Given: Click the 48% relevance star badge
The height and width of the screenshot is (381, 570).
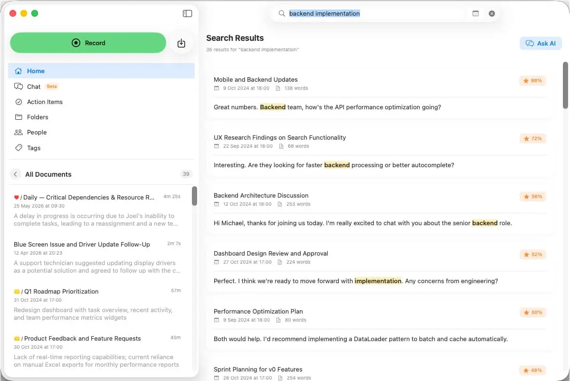Looking at the screenshot, I should coord(532,371).
